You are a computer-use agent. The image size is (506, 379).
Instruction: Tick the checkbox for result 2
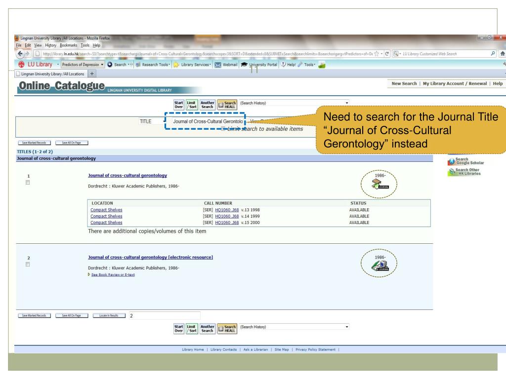coord(28,265)
